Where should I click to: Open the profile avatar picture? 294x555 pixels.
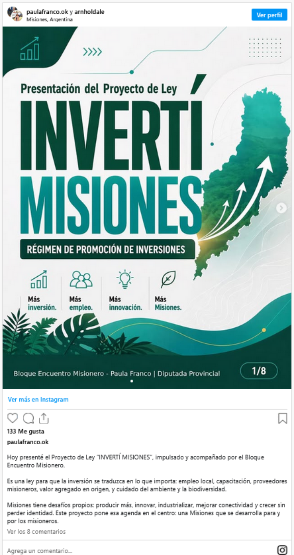(x=15, y=14)
